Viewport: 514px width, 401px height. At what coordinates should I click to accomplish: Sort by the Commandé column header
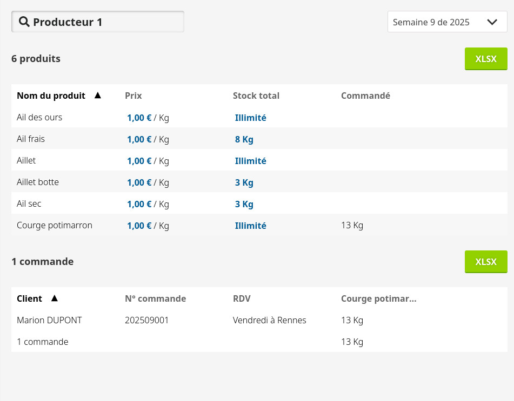coord(365,96)
